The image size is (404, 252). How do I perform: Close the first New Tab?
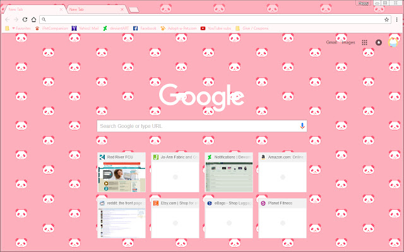(61, 9)
